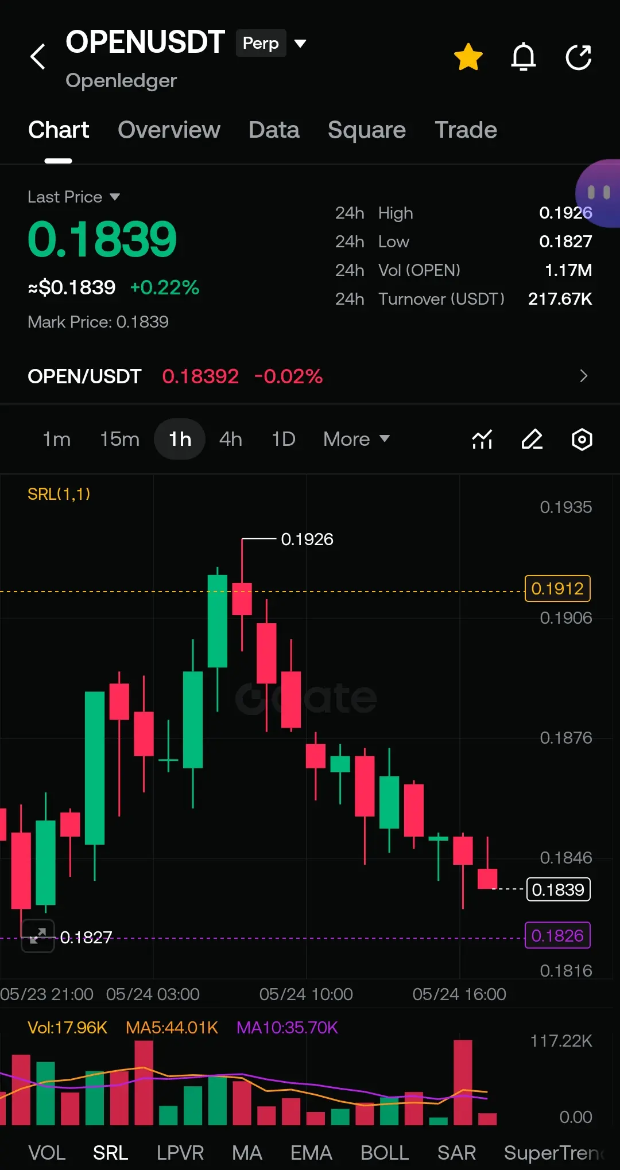
Task: Toggle the SuperTrend indicator
Action: click(555, 1152)
